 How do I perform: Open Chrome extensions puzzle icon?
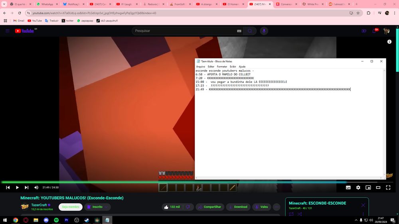pyautogui.click(x=368, y=13)
